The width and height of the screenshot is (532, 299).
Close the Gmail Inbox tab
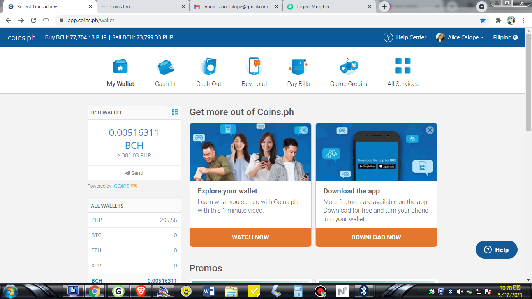click(277, 7)
